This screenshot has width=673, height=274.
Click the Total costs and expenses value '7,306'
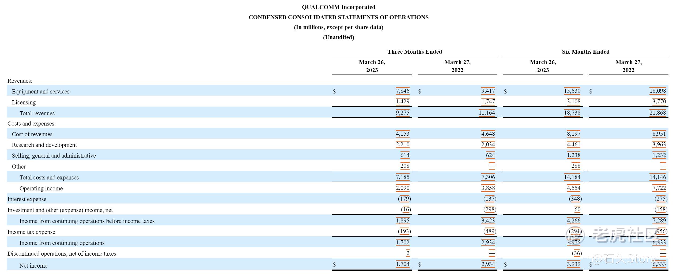(x=488, y=177)
